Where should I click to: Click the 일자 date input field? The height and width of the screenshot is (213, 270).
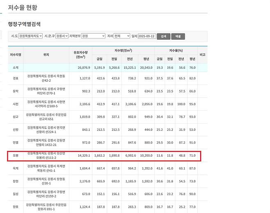coord(146,36)
